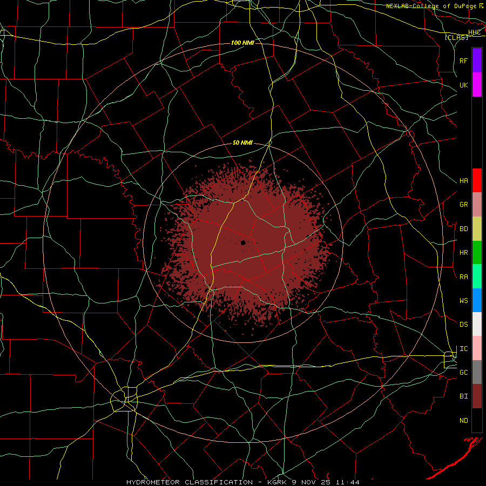
Task: Select the GC gray legend swatch
Action: point(477,372)
